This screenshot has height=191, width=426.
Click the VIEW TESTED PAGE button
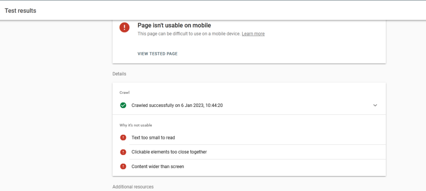tap(158, 54)
